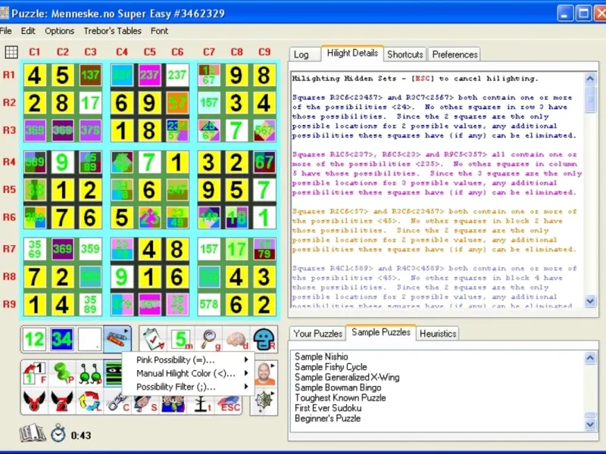Click the hilight details scrollbar up arrow
Image resolution: width=606 pixels, height=454 pixels.
[590, 79]
